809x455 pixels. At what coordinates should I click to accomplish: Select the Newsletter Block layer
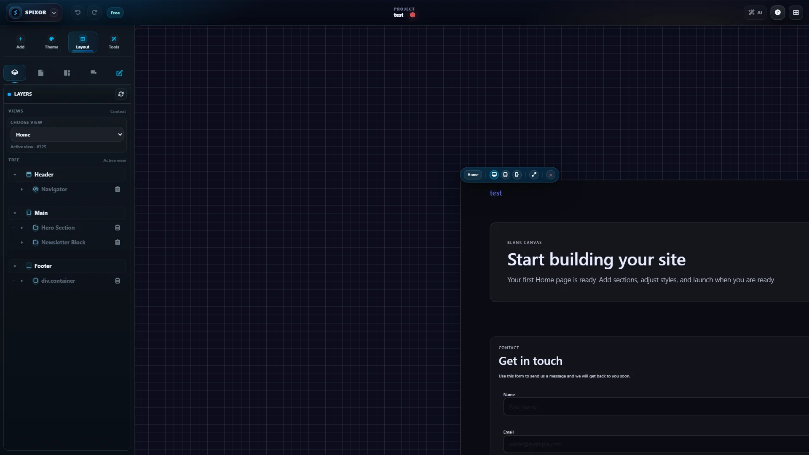63,242
